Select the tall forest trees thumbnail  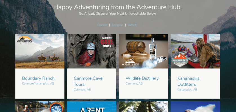tap(143, 107)
